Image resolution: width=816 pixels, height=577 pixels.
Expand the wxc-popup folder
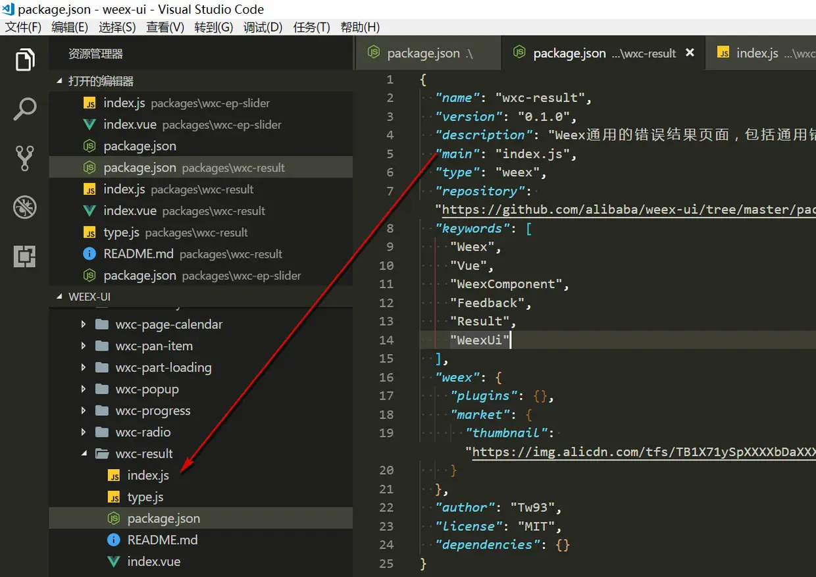click(x=83, y=389)
